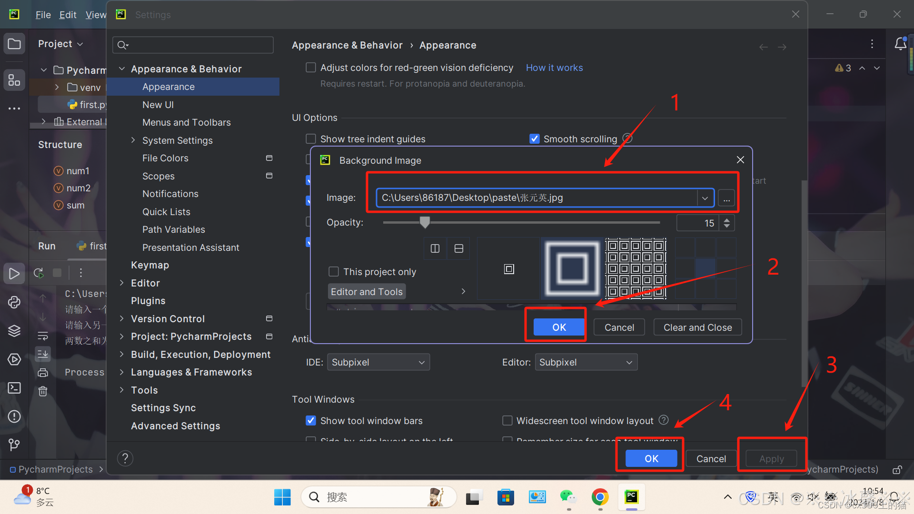Open the Python Console tool window icon
914x514 pixels.
tap(14, 302)
